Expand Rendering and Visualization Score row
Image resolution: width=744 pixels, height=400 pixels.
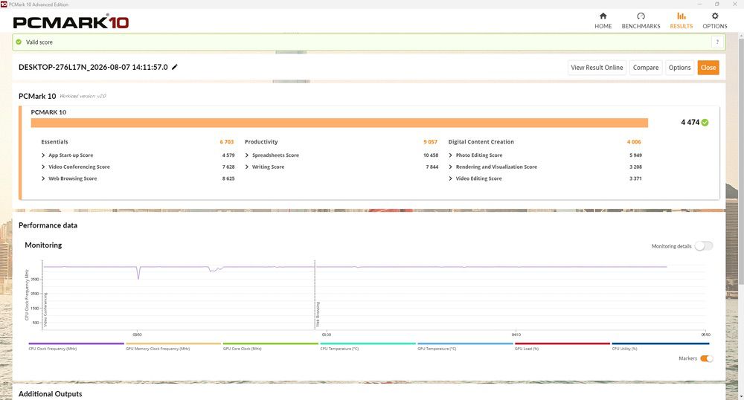[493, 167]
